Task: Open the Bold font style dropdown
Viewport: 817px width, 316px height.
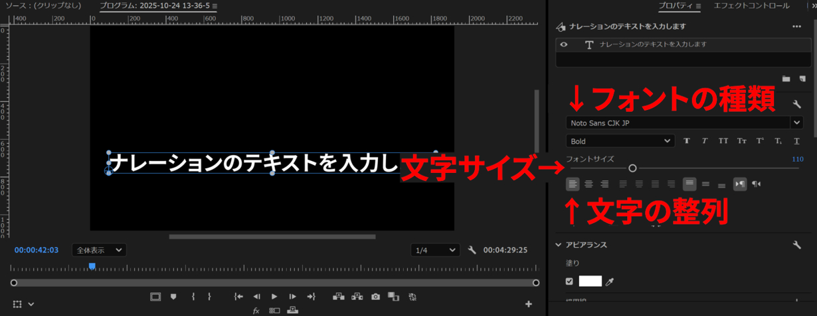Action: coord(620,141)
